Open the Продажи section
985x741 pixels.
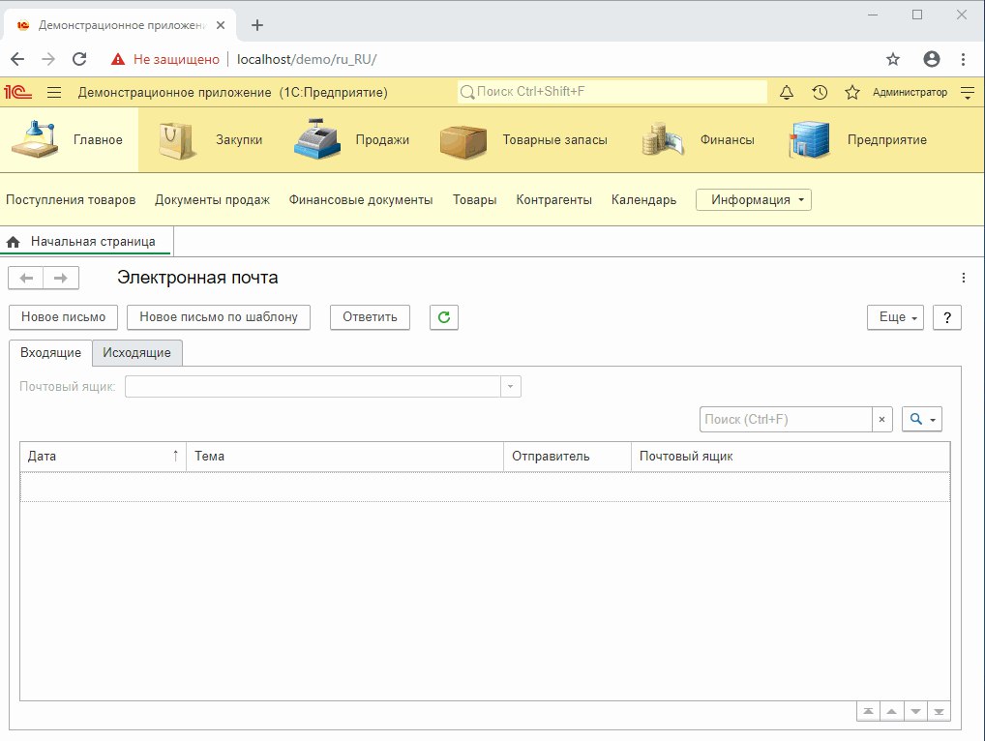coord(352,140)
